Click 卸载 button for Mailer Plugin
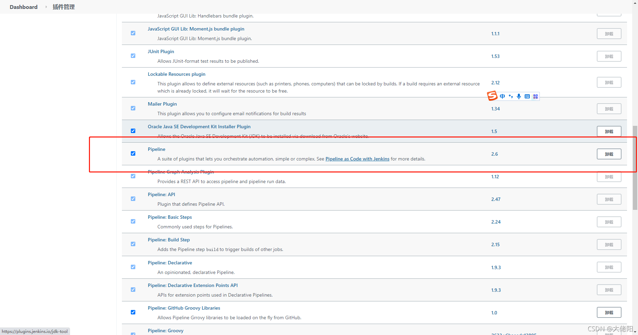638x335 pixels. (609, 109)
